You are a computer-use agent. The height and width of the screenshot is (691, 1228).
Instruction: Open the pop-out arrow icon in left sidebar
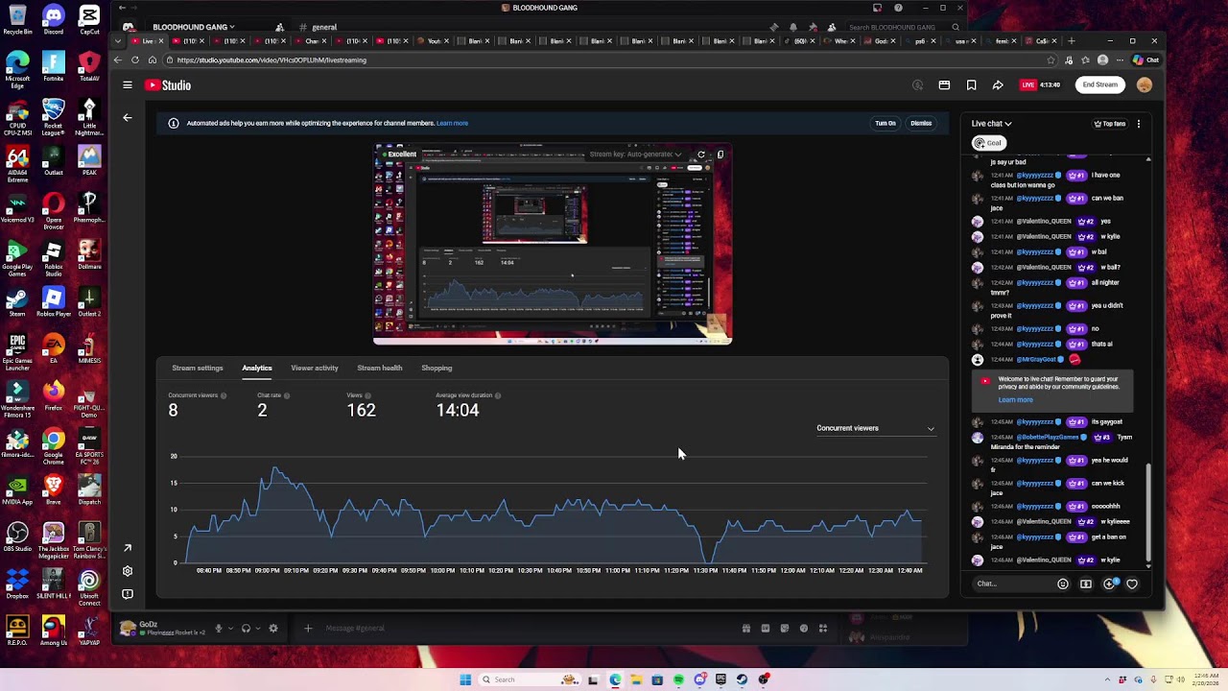click(x=128, y=548)
